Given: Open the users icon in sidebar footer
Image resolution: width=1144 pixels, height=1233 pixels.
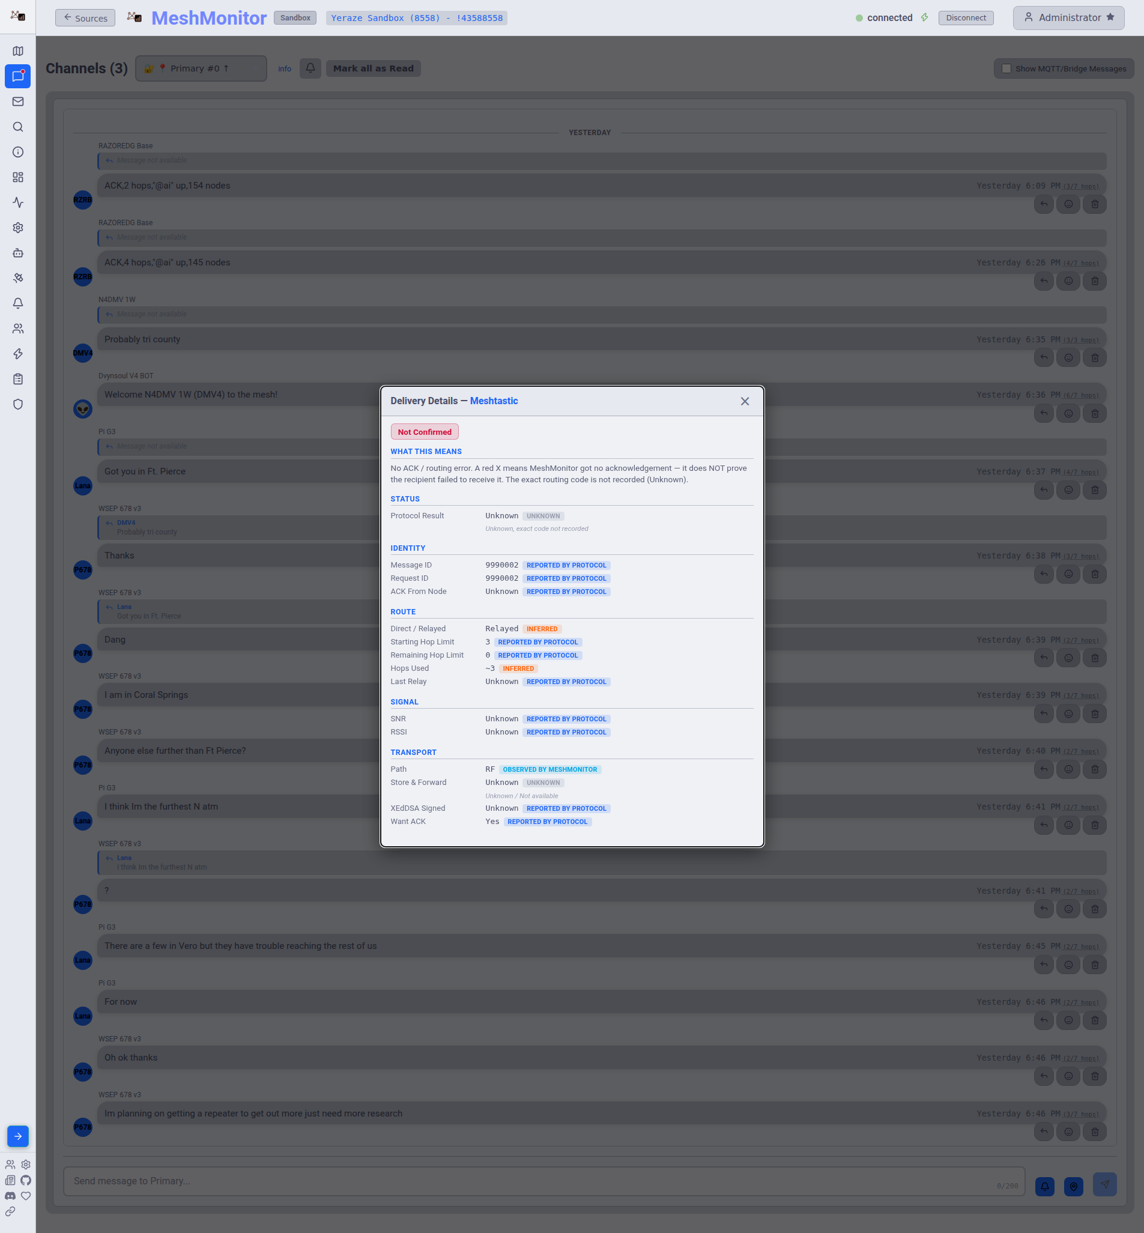Looking at the screenshot, I should (x=11, y=1165).
